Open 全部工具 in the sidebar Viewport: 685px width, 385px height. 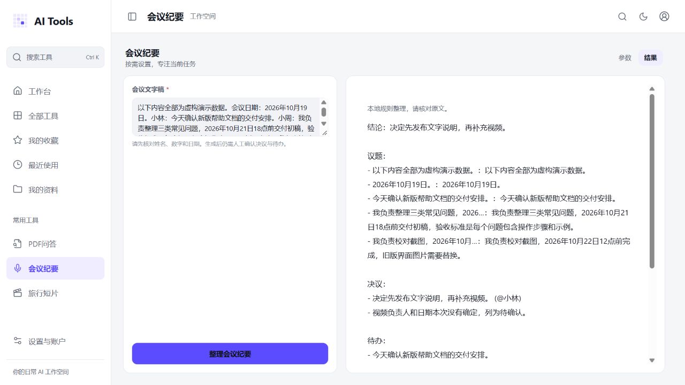tap(56, 116)
